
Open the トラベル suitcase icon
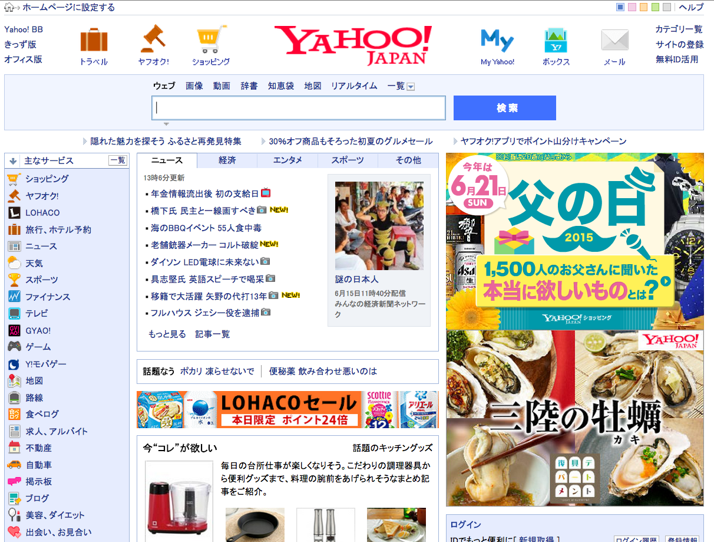94,41
